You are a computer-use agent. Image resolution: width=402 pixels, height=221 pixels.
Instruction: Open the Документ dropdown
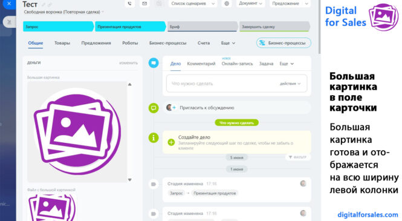tap(250, 4)
